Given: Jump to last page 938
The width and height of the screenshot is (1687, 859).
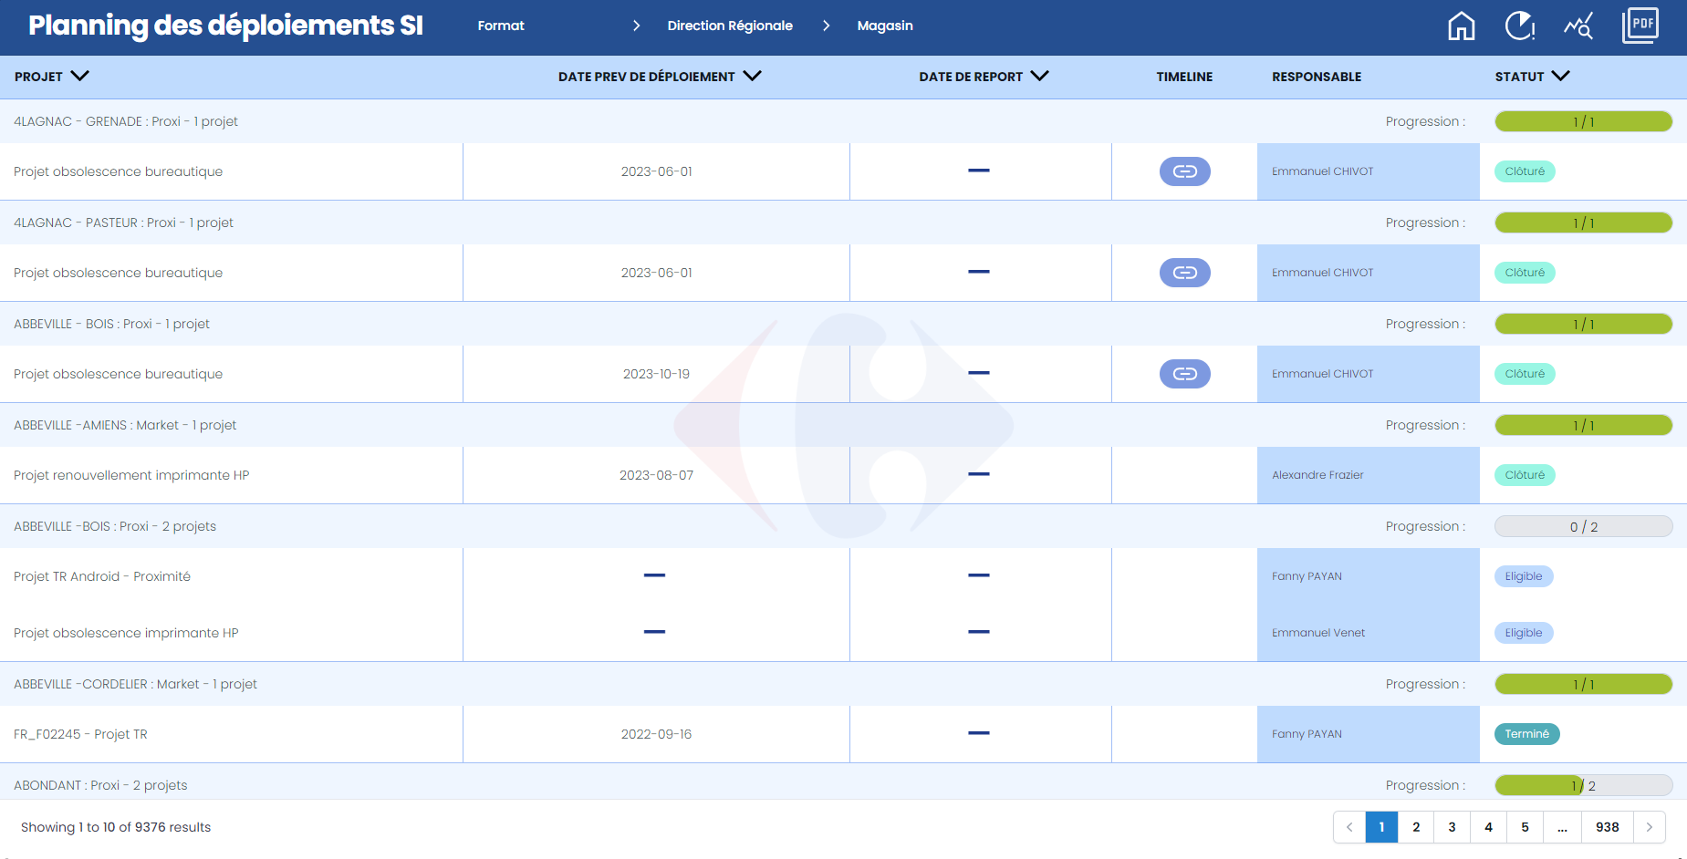Looking at the screenshot, I should point(1607,827).
